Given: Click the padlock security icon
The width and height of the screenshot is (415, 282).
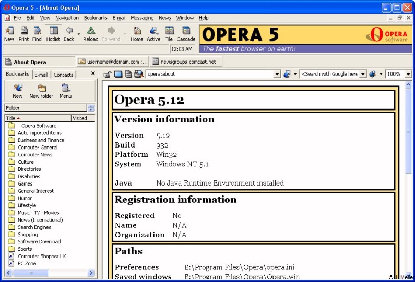Looking at the screenshot, I should click(107, 74).
